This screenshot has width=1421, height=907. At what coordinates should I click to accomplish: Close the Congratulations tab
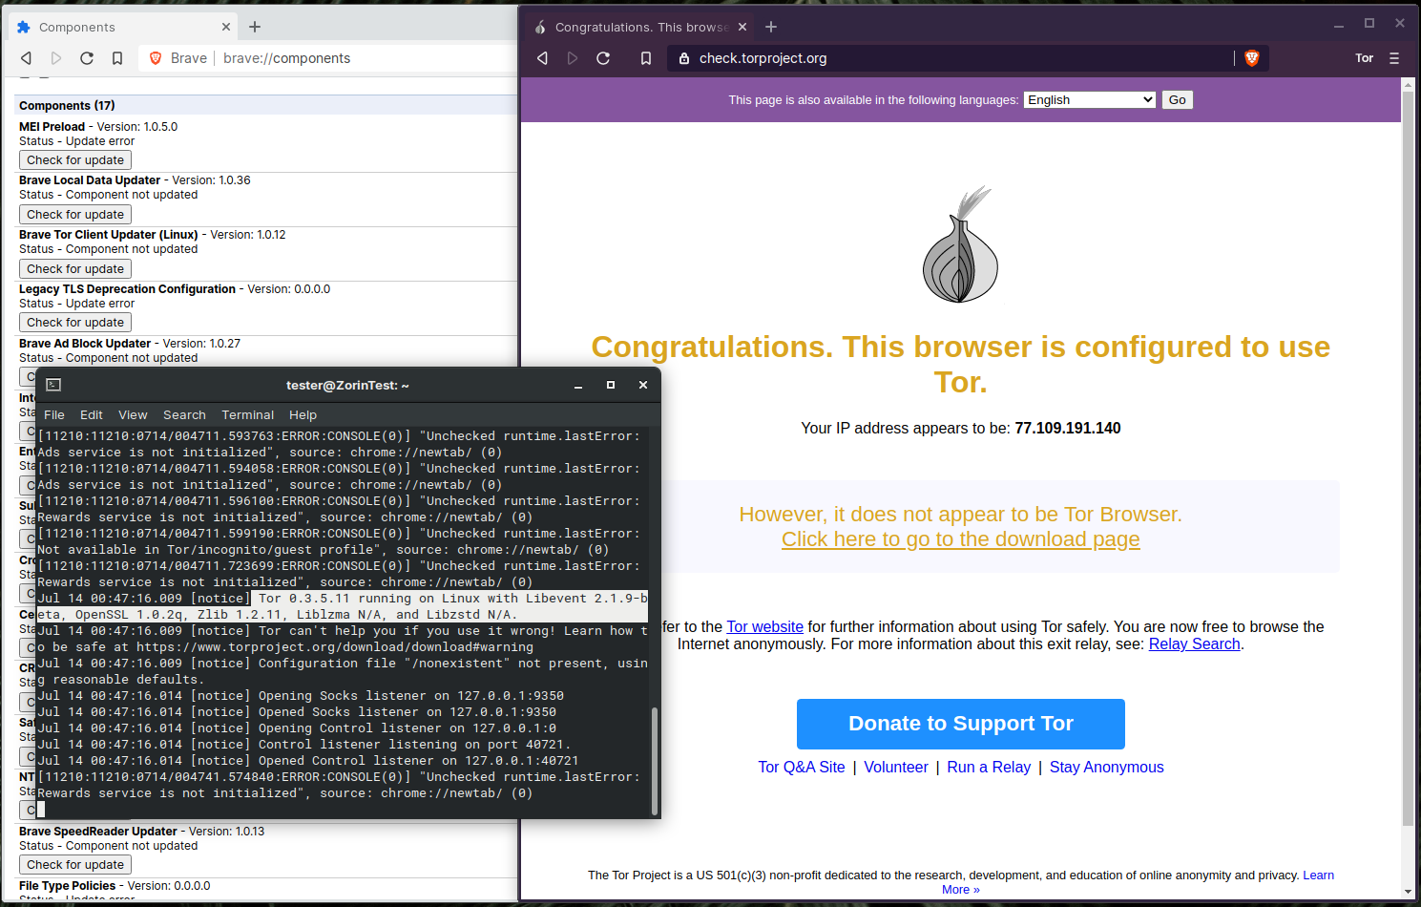point(742,27)
